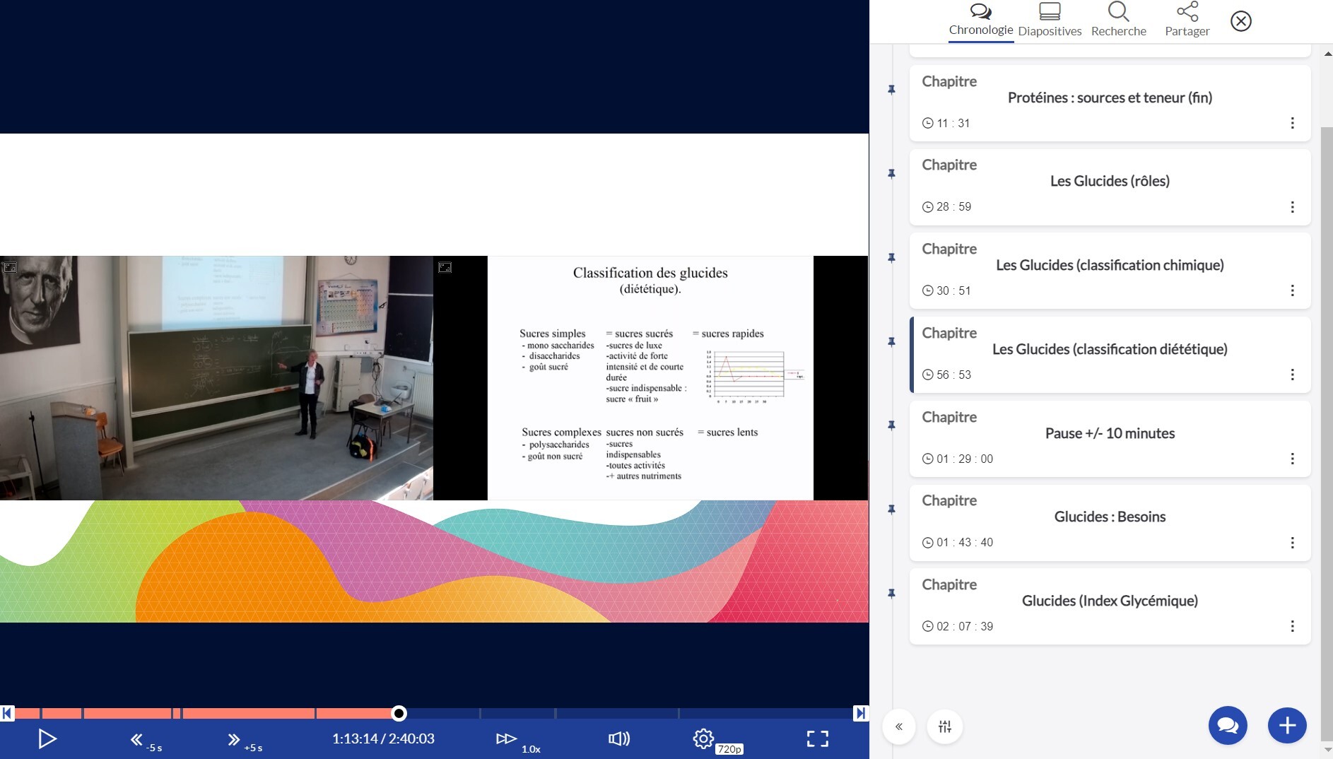Image resolution: width=1333 pixels, height=759 pixels.
Task: Click pin icon beside Les Glucides (rôles)
Action: pos(891,174)
